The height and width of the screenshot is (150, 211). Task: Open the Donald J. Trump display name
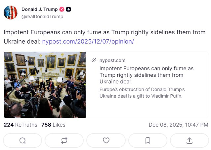tap(39, 9)
